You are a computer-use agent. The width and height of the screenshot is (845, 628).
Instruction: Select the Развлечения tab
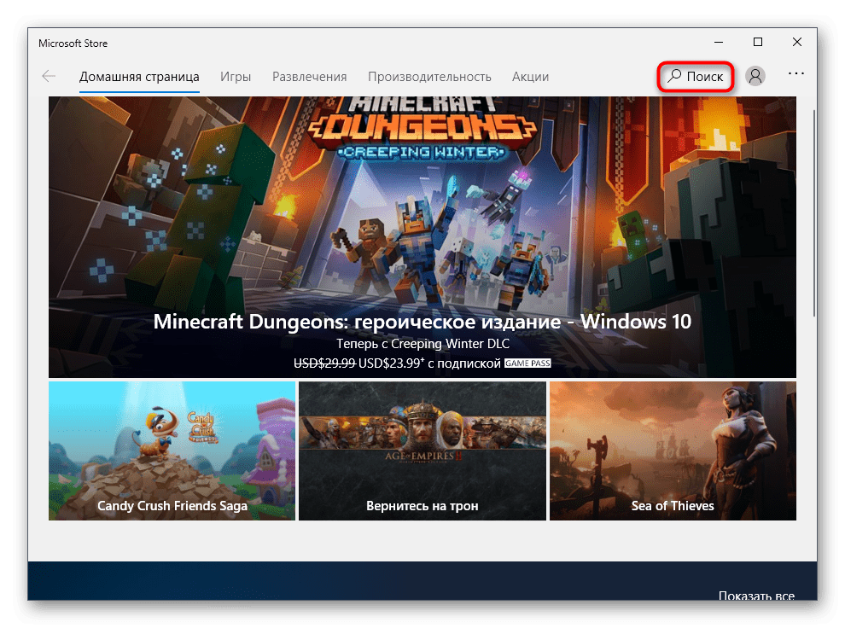(309, 76)
